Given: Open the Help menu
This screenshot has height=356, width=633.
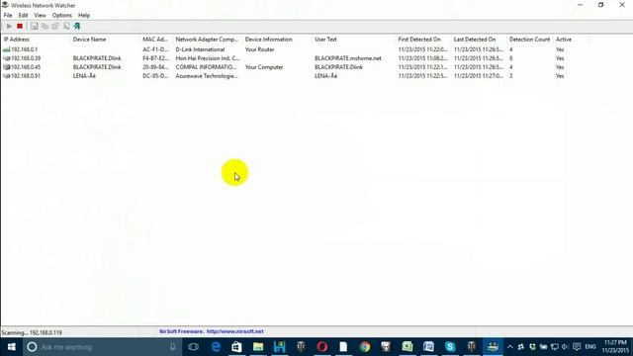Looking at the screenshot, I should [84, 16].
